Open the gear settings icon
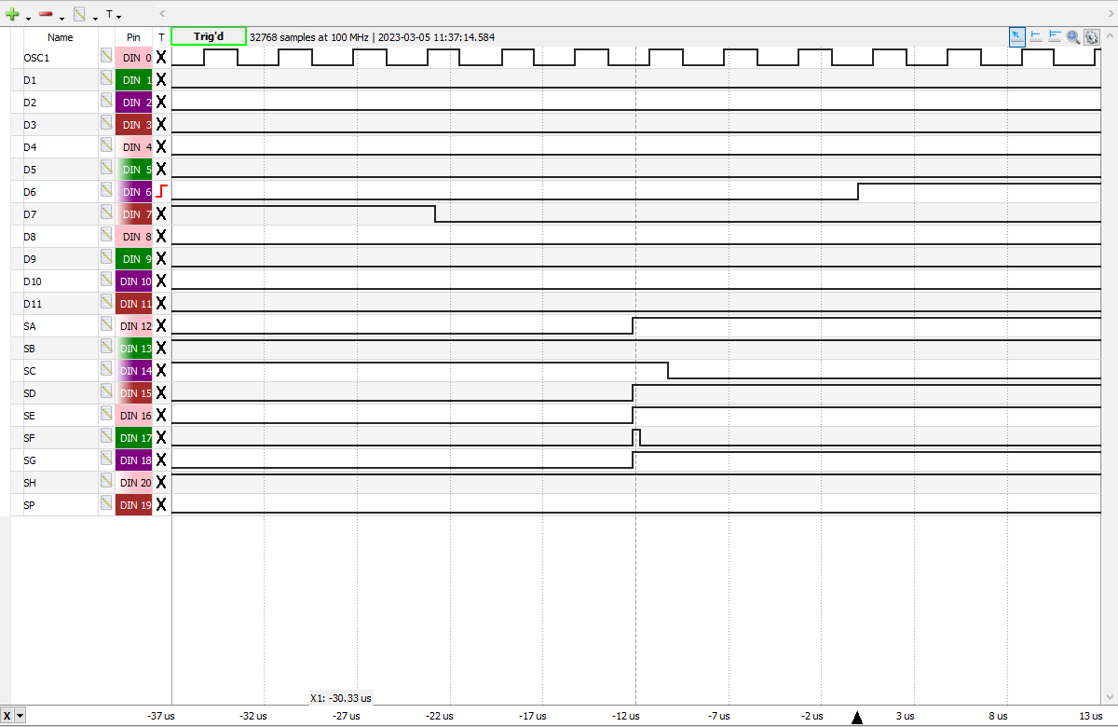Screen dimensions: 1118x727 1091,36
